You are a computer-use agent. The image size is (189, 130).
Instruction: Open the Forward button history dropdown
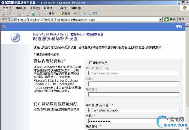click(x=23, y=14)
